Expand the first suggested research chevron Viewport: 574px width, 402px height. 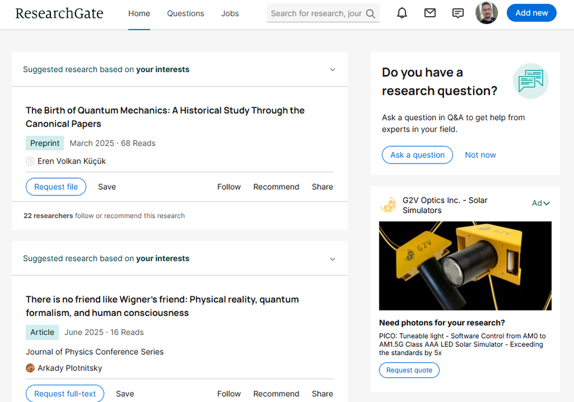(332, 70)
